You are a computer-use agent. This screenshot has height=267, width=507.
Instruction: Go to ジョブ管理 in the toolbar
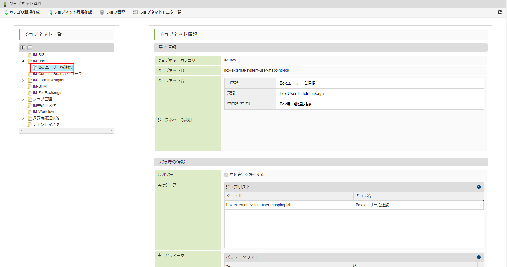pos(112,12)
